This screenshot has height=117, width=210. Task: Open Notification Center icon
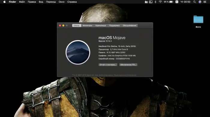205,2
